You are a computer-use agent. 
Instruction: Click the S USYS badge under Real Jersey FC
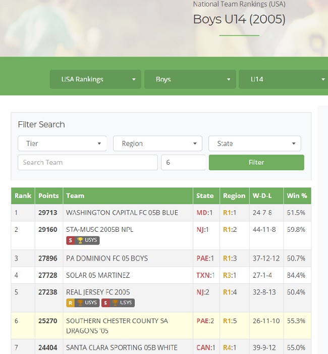point(118,303)
